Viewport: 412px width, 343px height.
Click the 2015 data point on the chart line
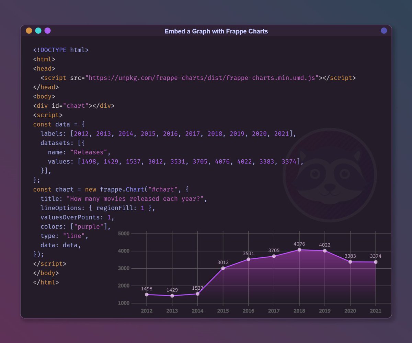[x=223, y=268]
